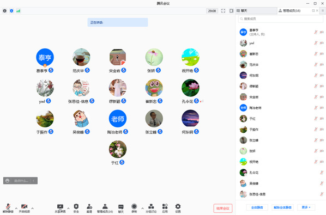326x215 pixels.
Task: Switch to the chat tab in side panel
Action: point(256,10)
